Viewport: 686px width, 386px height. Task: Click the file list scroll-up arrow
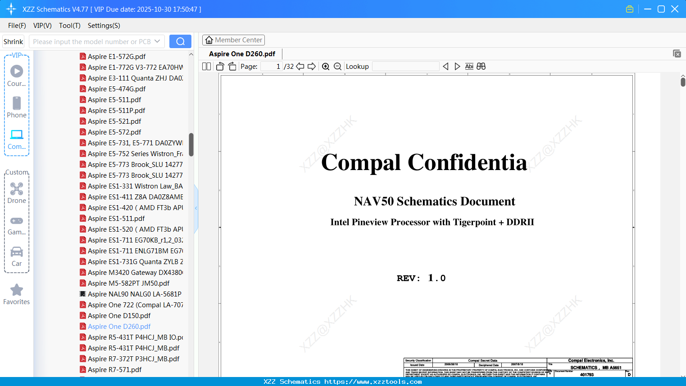(x=191, y=54)
